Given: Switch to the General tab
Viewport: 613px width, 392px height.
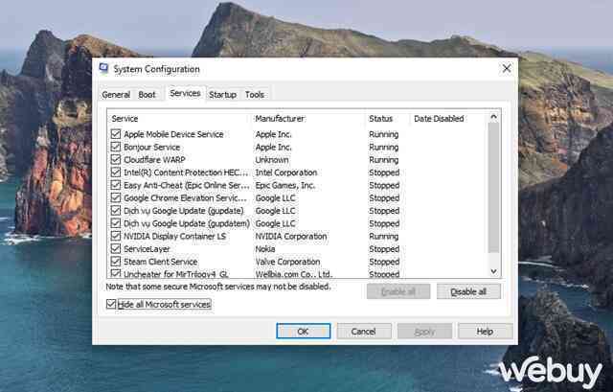Looking at the screenshot, I should pos(116,95).
